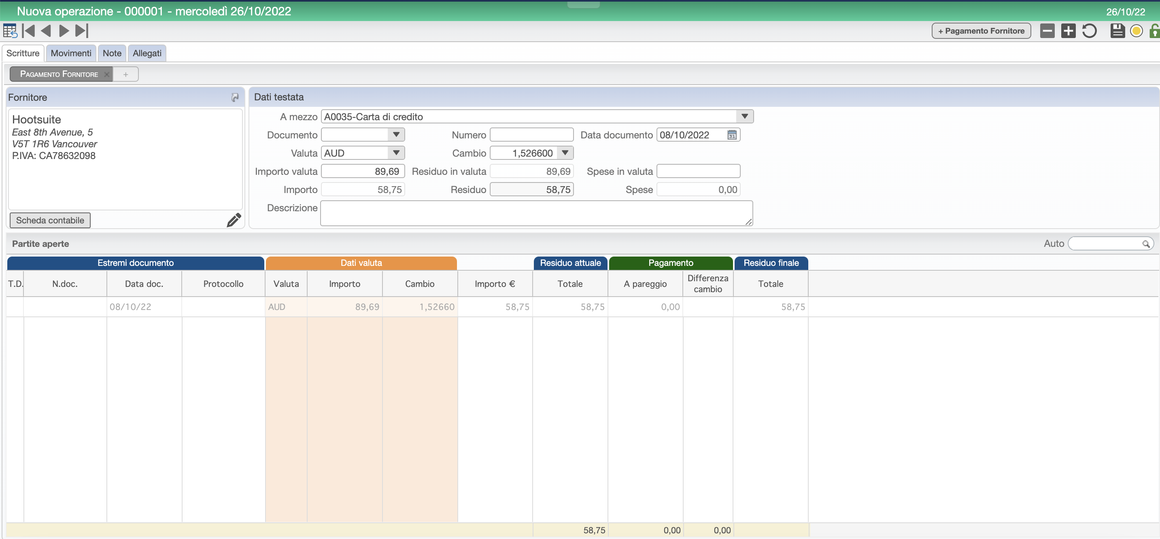Add a new sub-tab with plus
This screenshot has width=1160, height=539.
[x=125, y=74]
